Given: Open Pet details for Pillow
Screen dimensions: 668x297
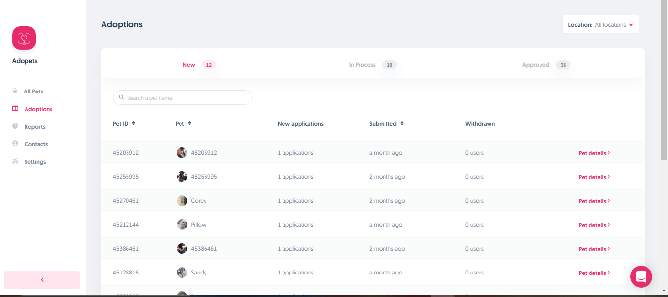Looking at the screenshot, I should [594, 225].
